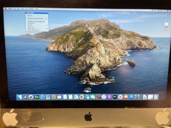Open Calendar in the Dock
The height and width of the screenshot is (128, 171).
(59, 97)
